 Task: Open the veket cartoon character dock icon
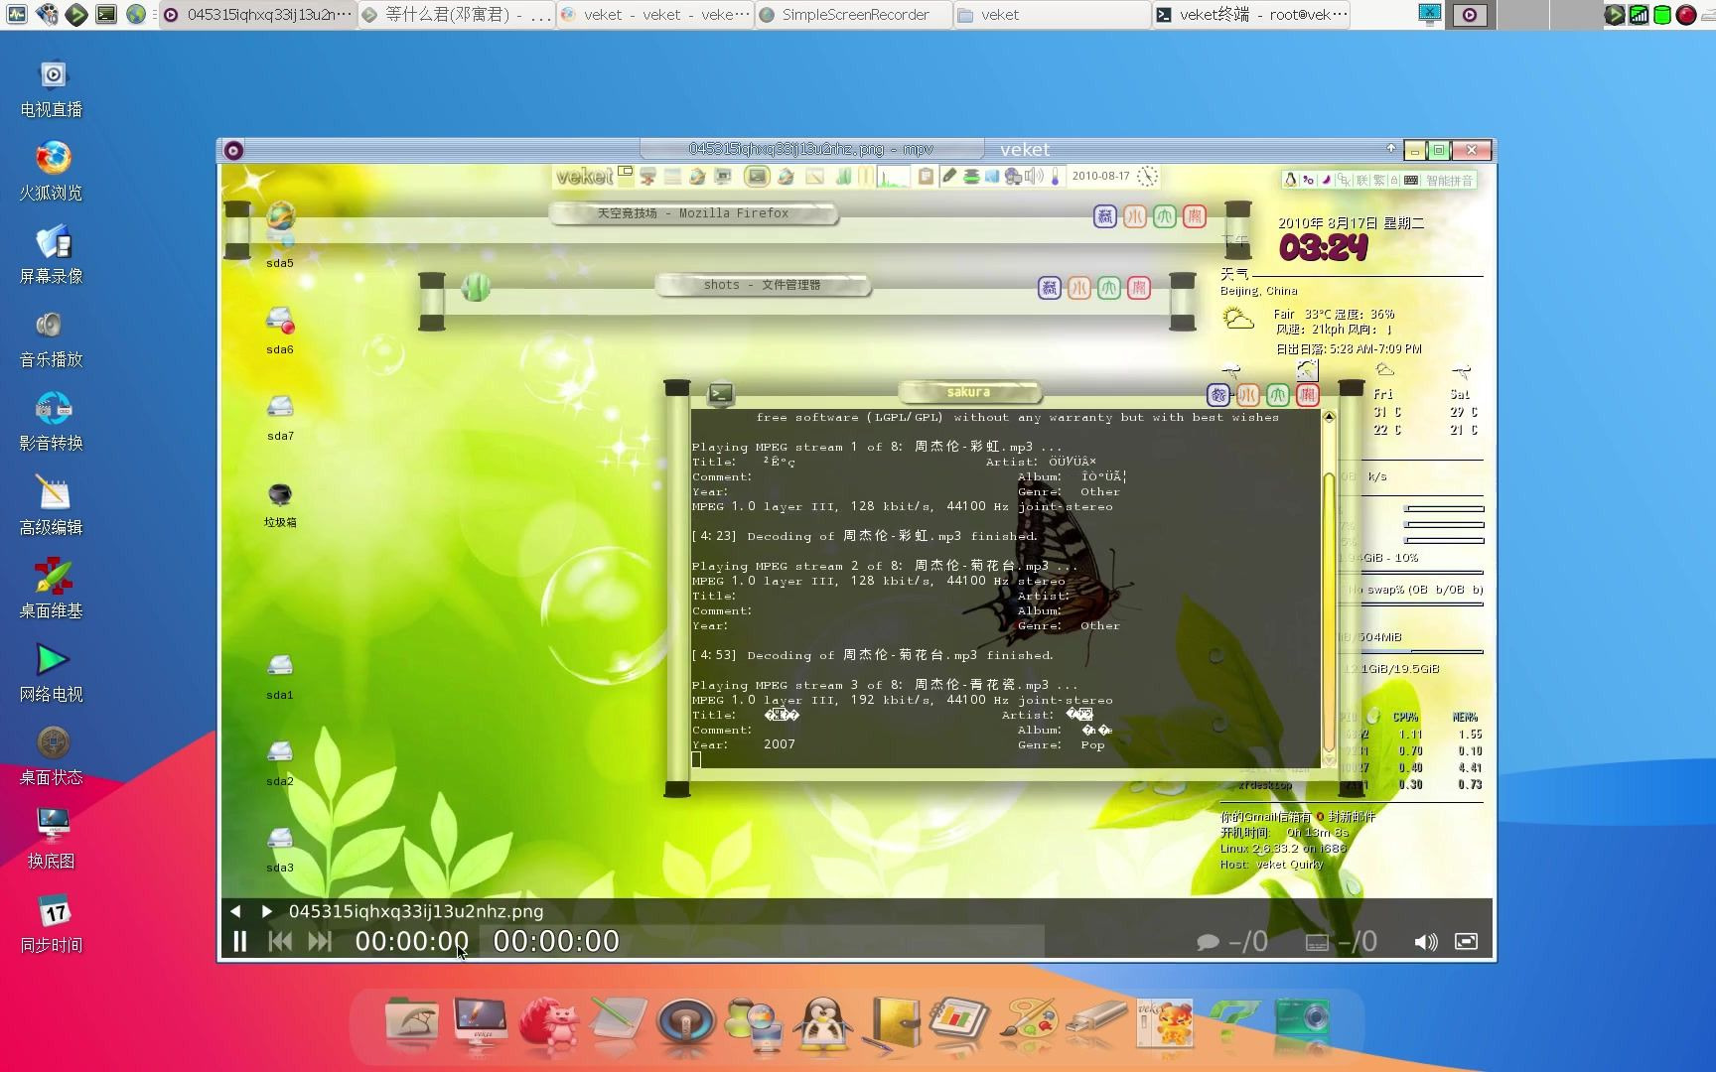pos(1165,1022)
